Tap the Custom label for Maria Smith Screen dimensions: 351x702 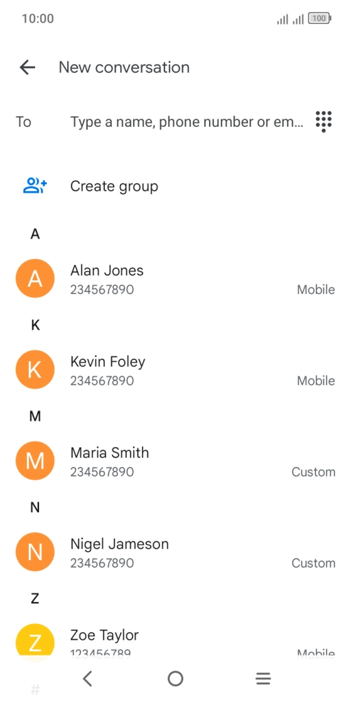point(313,472)
